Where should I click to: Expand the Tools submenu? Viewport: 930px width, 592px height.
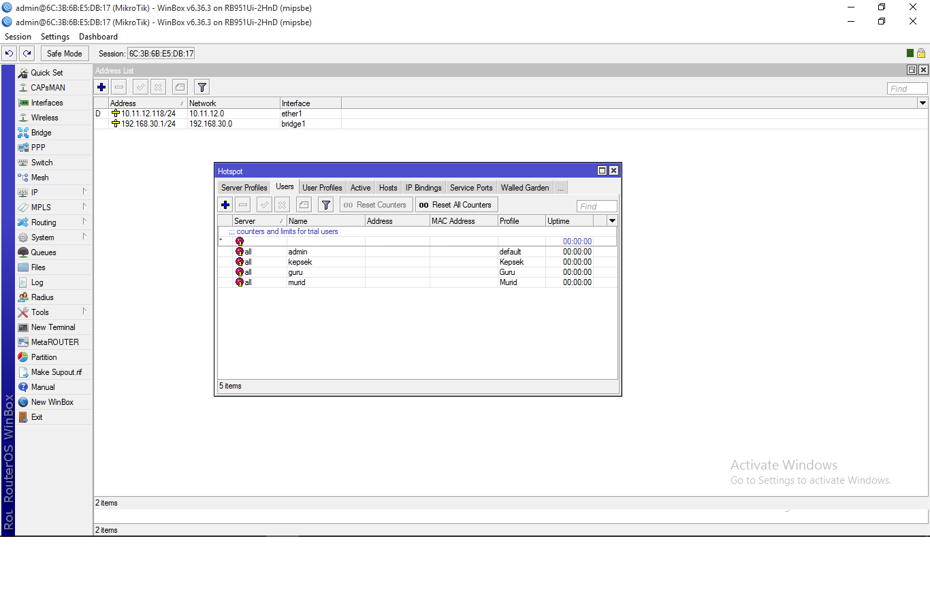pos(54,312)
